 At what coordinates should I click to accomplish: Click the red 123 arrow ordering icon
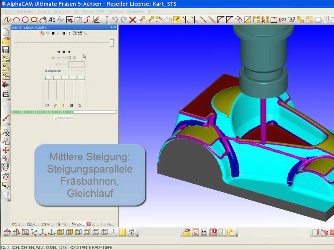[291, 20]
